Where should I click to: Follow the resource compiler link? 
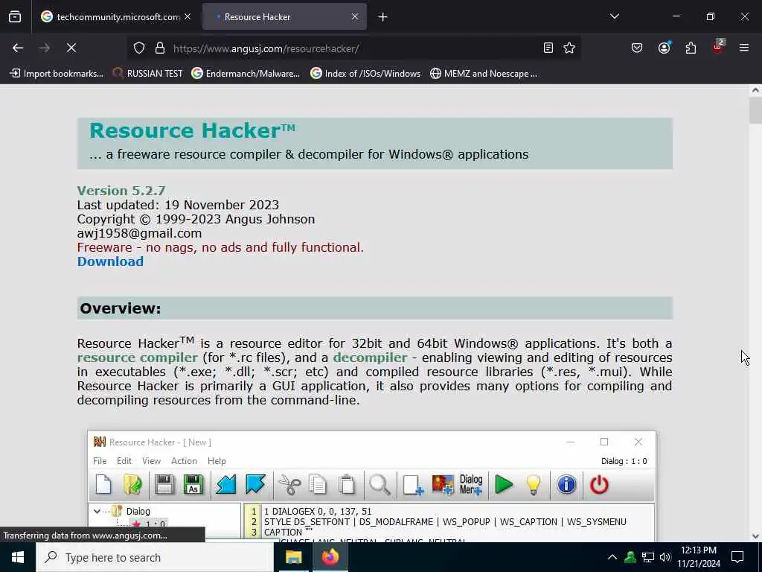[138, 357]
